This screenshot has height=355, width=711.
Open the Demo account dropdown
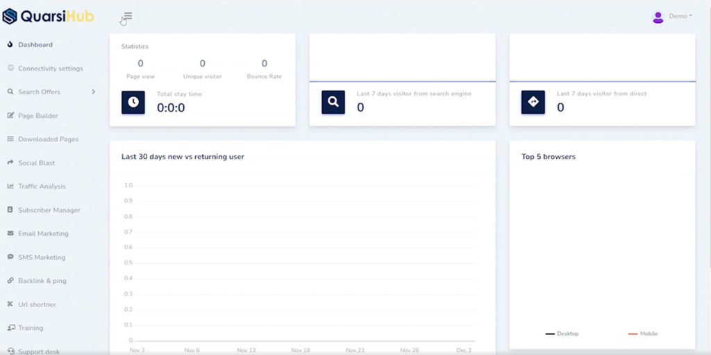click(x=680, y=17)
